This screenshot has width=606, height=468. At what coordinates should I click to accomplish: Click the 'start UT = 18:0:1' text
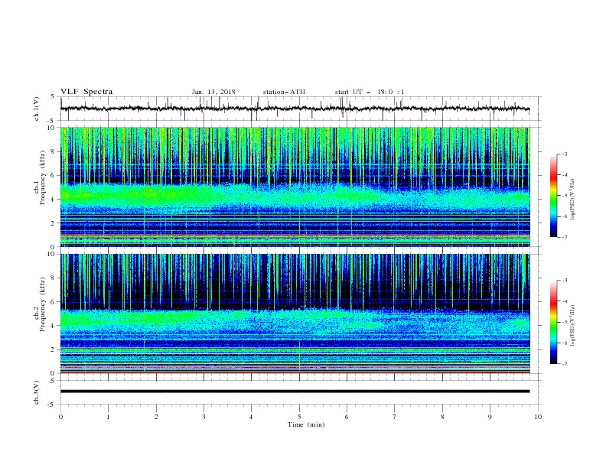pos(370,92)
